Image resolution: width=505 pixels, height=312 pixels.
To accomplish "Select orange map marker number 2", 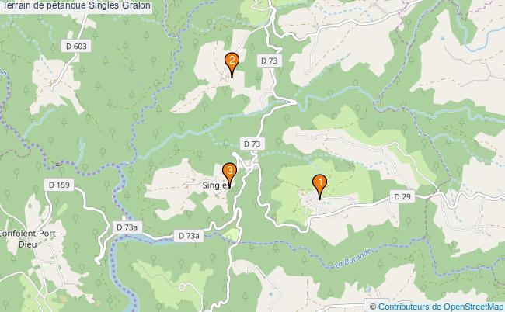I will coord(232,65).
